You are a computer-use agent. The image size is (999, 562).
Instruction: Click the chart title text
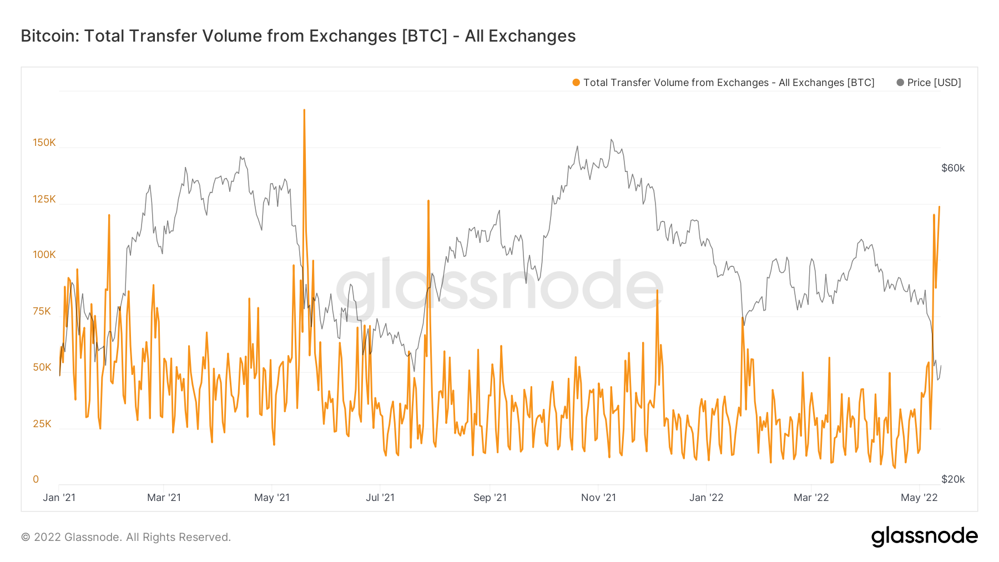(298, 36)
